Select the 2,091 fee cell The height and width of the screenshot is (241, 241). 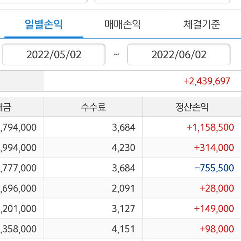123,188
